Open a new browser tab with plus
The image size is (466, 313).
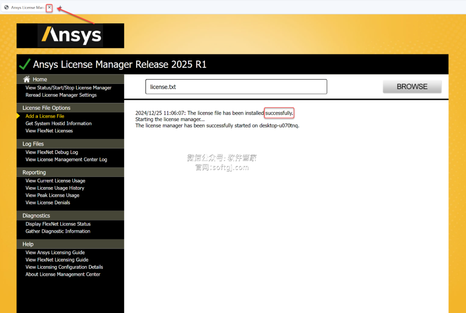60,7
